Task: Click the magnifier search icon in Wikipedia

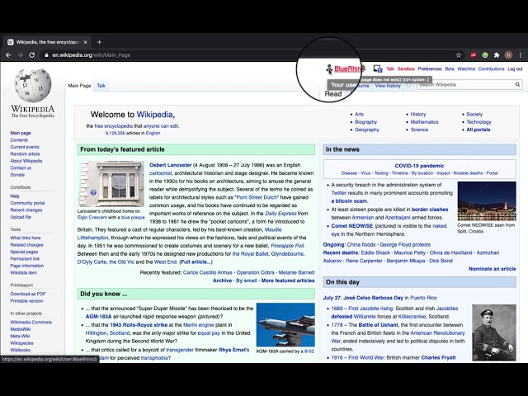Action: point(517,84)
